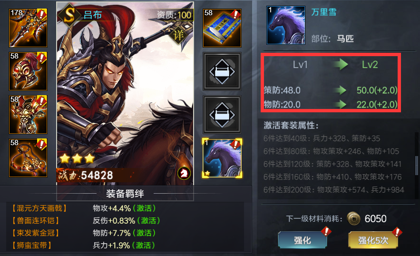Select the blue book equipment slot
Image resolution: width=420 pixels, height=256 pixels.
(x=222, y=28)
